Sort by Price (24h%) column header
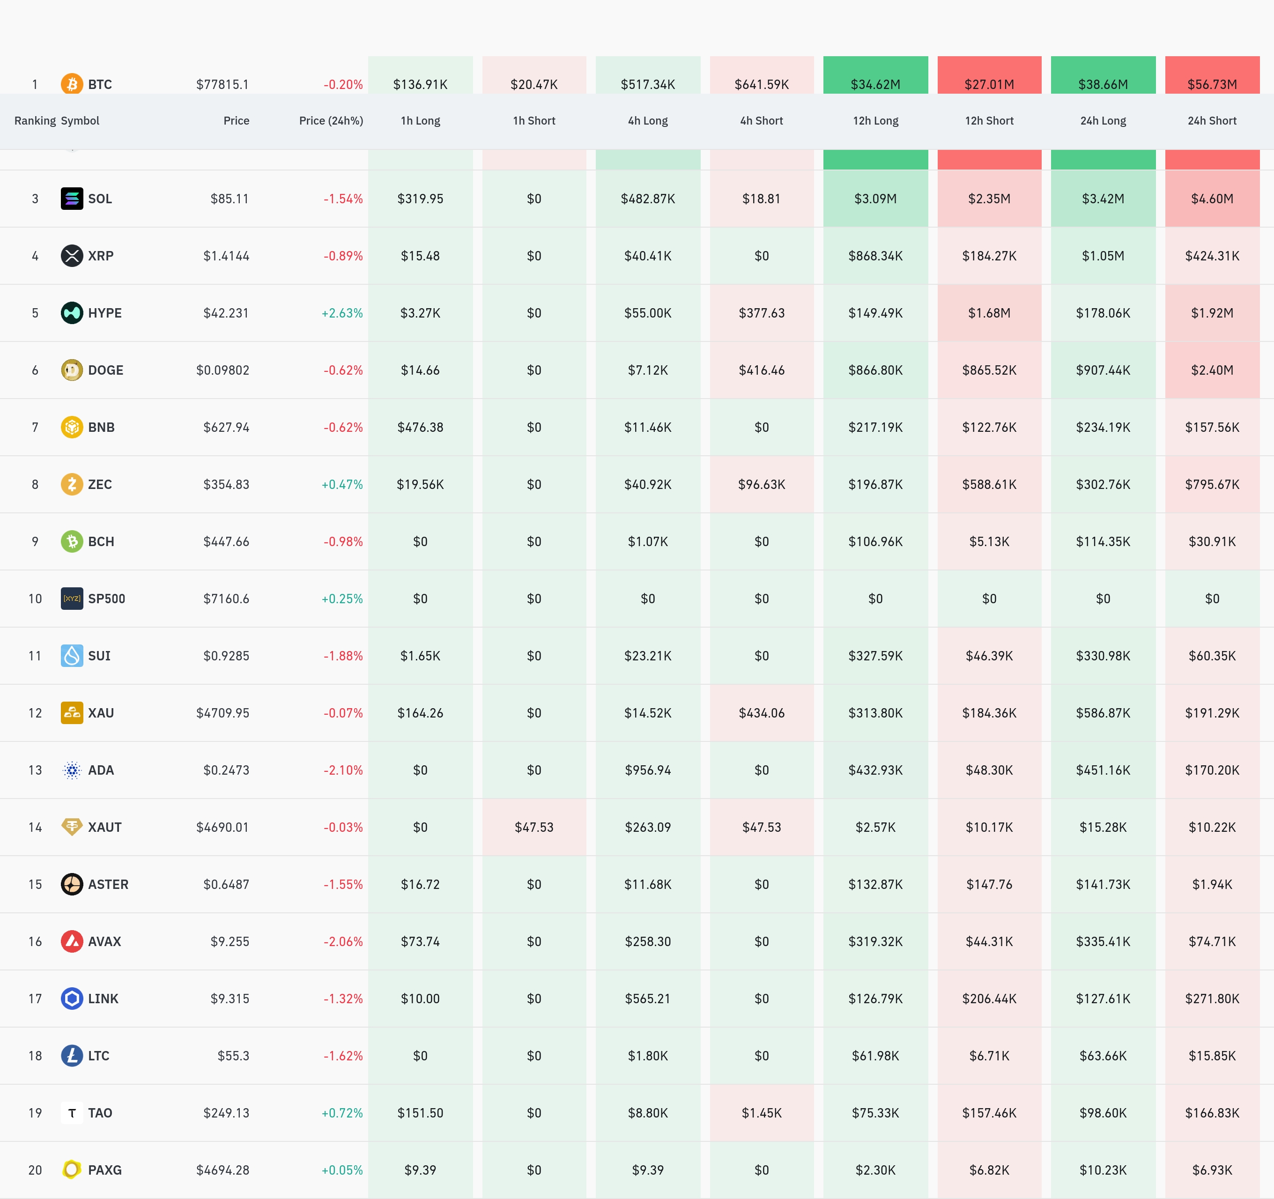The width and height of the screenshot is (1274, 1199). (x=331, y=120)
